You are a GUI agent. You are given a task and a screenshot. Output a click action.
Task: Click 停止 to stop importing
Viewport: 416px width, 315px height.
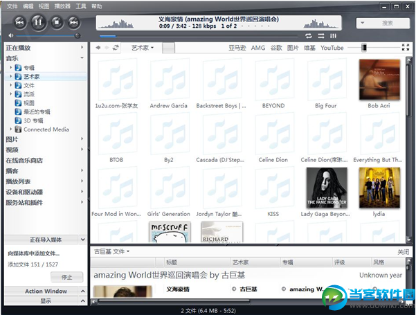(x=67, y=277)
